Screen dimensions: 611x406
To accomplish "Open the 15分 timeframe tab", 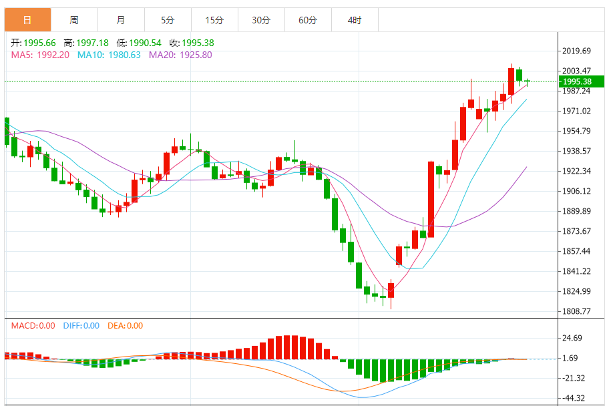I will pyautogui.click(x=215, y=20).
